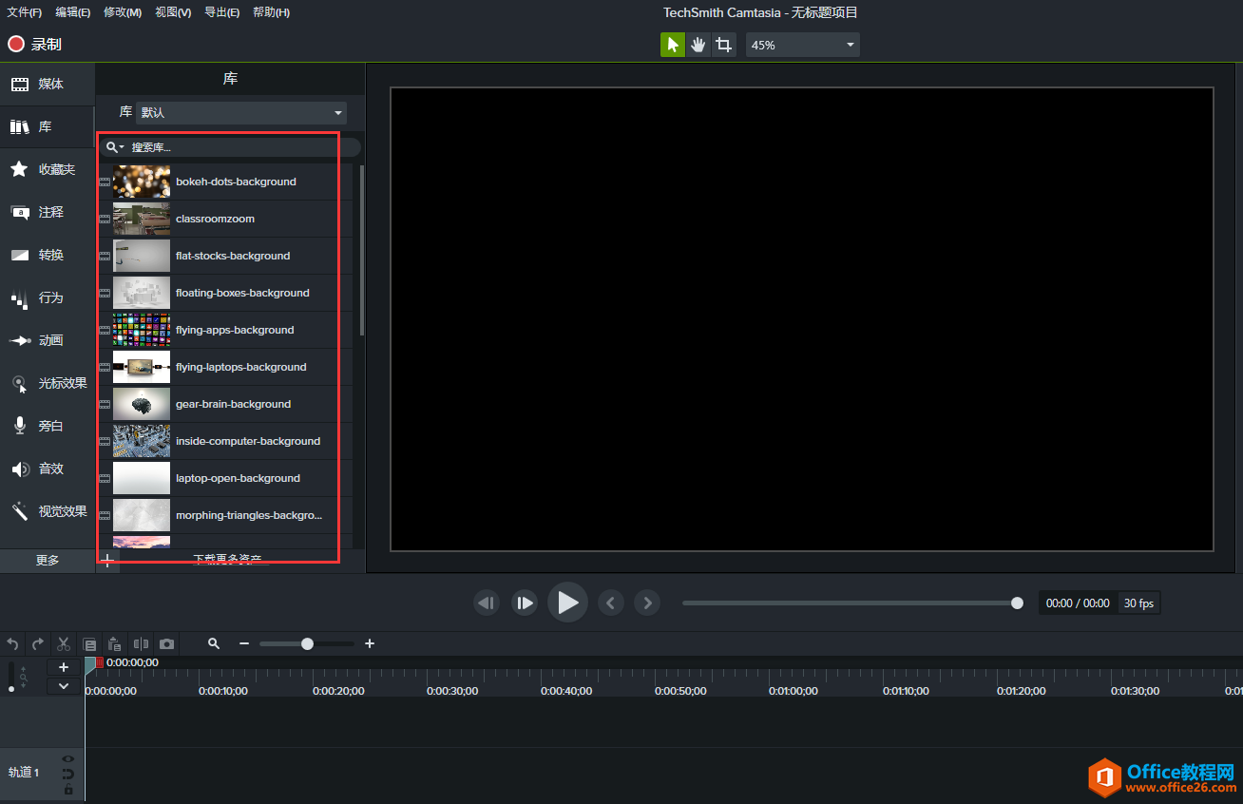Select the crop tool
The height and width of the screenshot is (804, 1243).
coord(724,45)
